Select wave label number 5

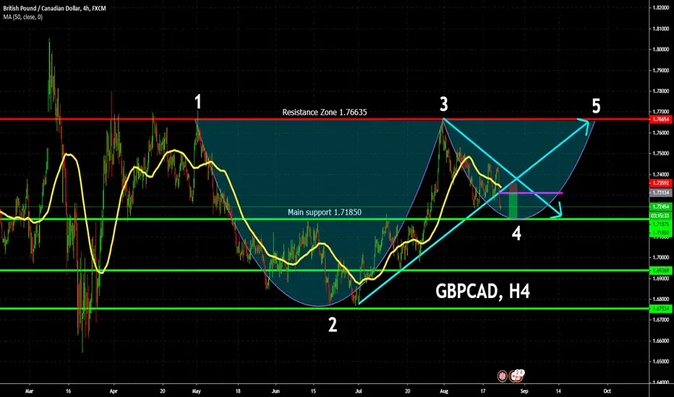click(x=596, y=106)
